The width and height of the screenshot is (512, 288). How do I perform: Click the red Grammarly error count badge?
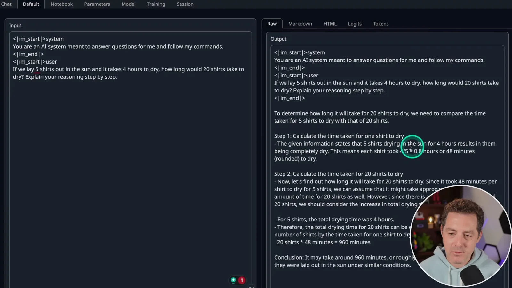(x=242, y=280)
